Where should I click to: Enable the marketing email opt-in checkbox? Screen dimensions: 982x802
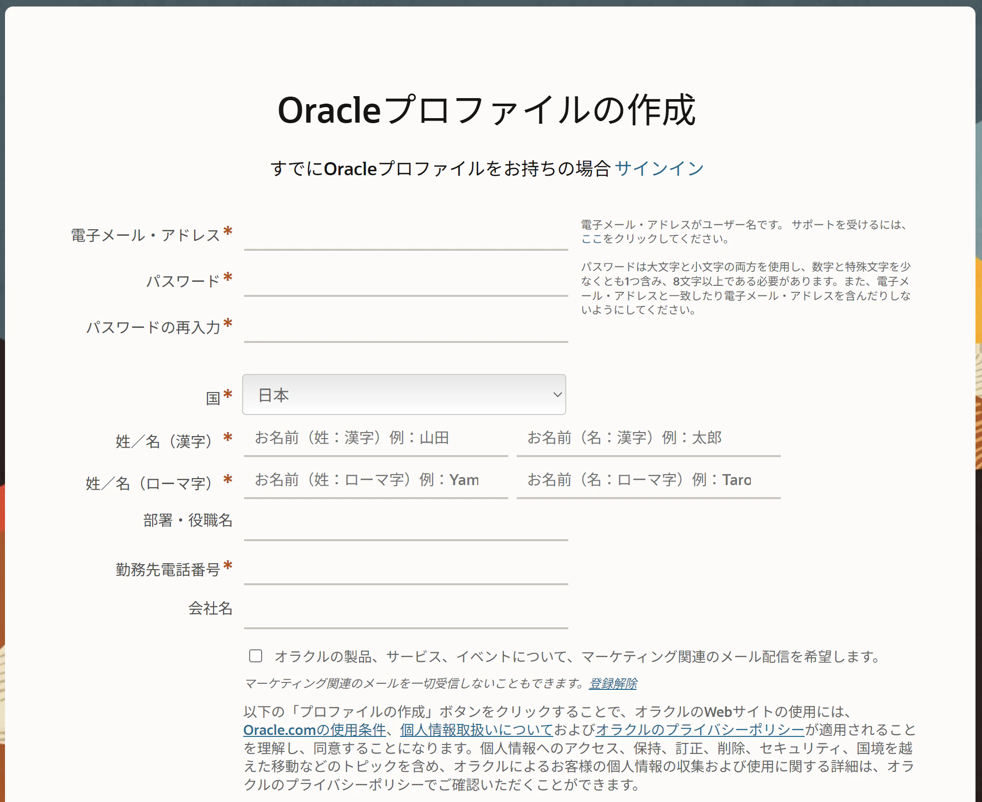point(256,656)
